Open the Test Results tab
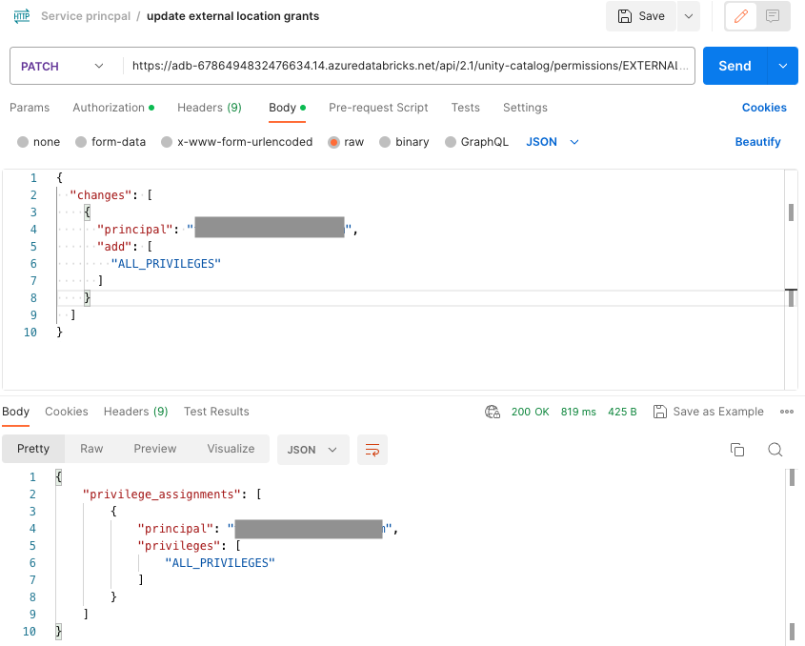 (x=216, y=412)
